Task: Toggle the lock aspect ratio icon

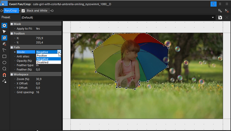Action: click(x=4, y=81)
